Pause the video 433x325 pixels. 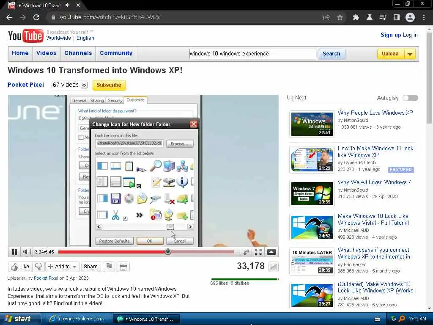[14, 252]
